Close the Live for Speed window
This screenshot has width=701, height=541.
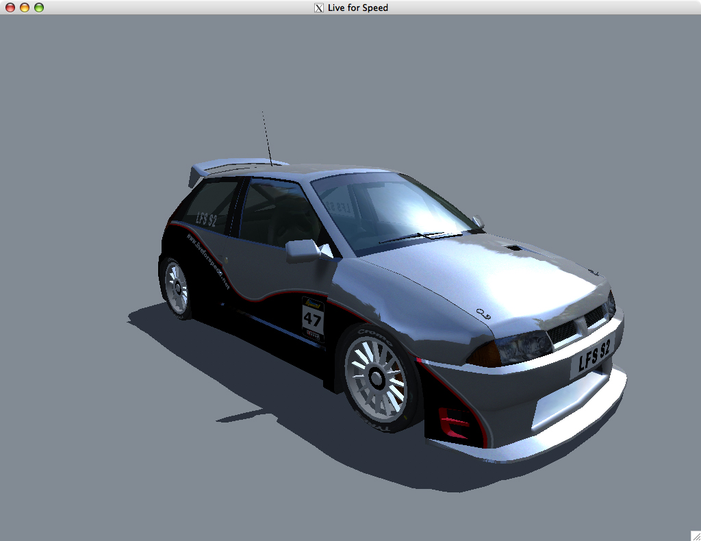(10, 8)
